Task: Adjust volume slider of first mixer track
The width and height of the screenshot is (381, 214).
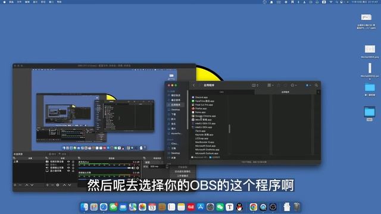Action: tap(105, 168)
